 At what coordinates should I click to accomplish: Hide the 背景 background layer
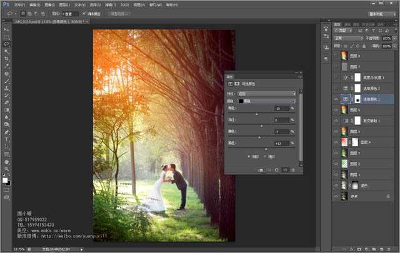[x=336, y=196]
